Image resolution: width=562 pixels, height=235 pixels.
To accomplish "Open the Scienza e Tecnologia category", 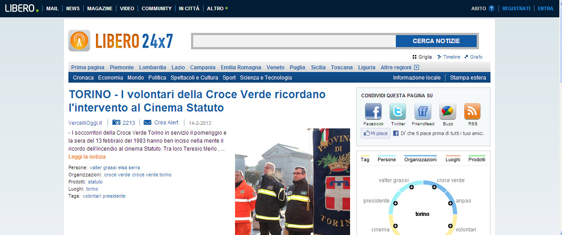I will click(266, 78).
